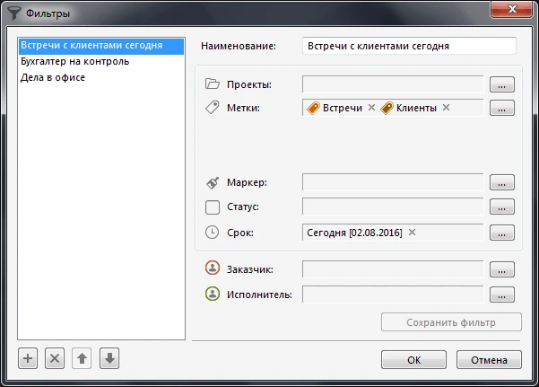Open browse button for Заказчик
The image size is (539, 387).
tap(502, 268)
